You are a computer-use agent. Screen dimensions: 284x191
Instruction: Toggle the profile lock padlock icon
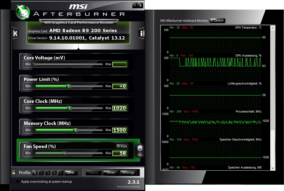(14, 172)
